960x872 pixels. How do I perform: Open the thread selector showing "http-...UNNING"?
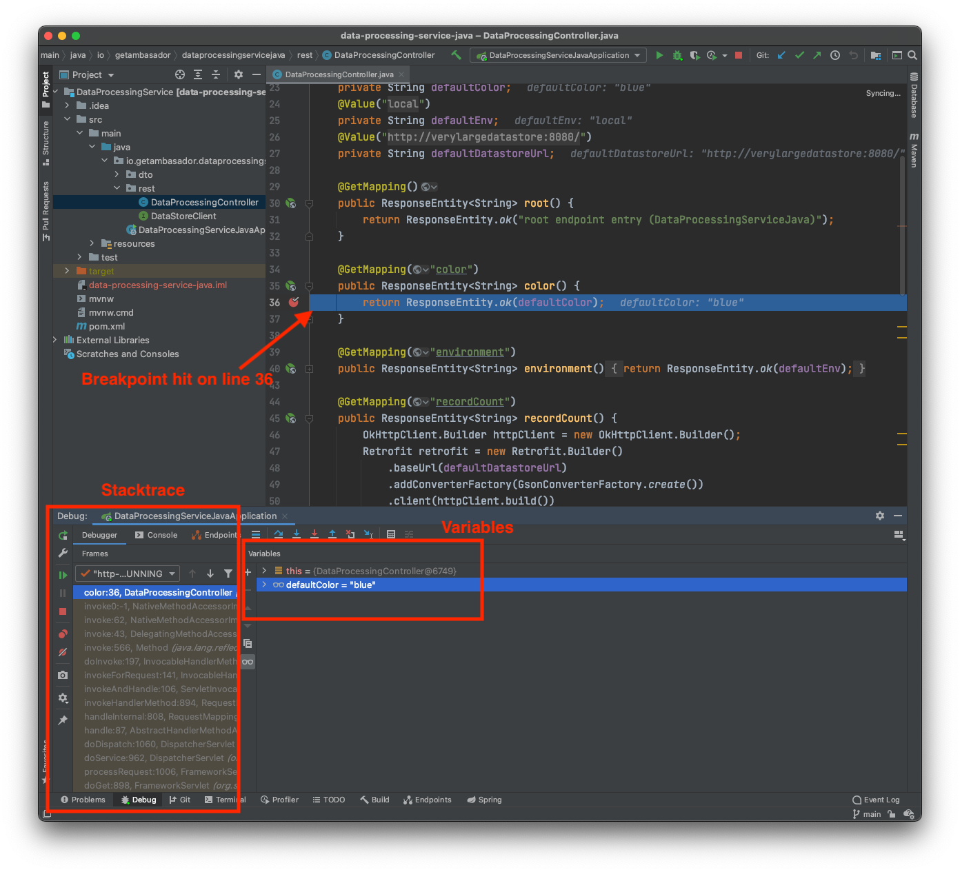pyautogui.click(x=127, y=574)
